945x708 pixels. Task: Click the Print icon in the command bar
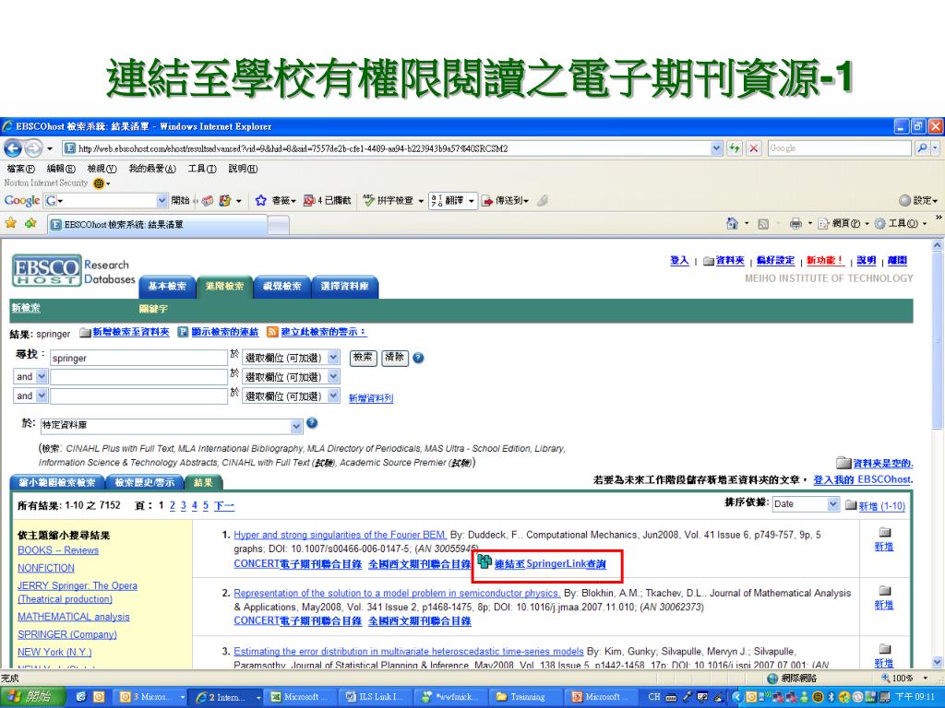tap(795, 224)
